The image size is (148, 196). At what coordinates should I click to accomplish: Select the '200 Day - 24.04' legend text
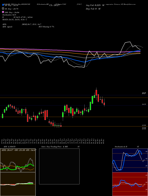pos(12,12)
